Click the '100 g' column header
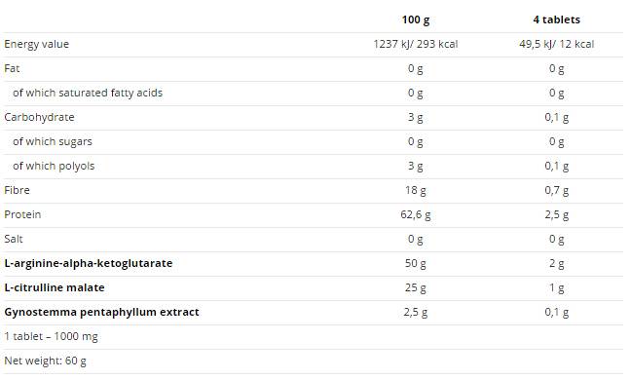Screen dimensions: 631x380 (x=416, y=20)
